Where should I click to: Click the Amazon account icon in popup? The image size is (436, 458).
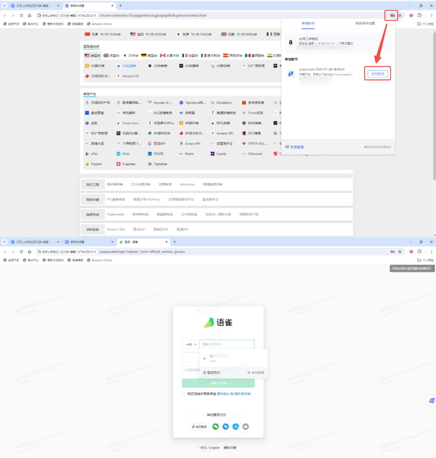291,43
